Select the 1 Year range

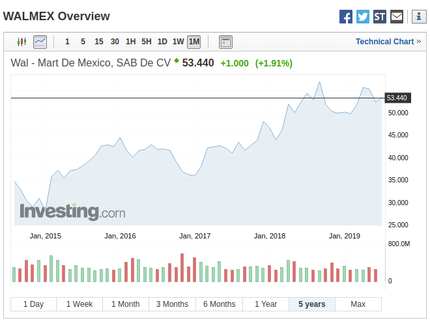(266, 304)
